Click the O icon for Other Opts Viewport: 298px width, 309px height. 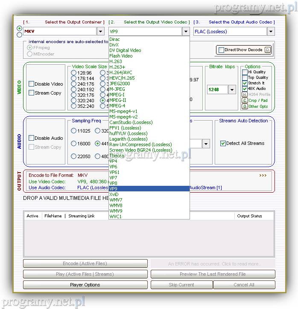click(245, 107)
